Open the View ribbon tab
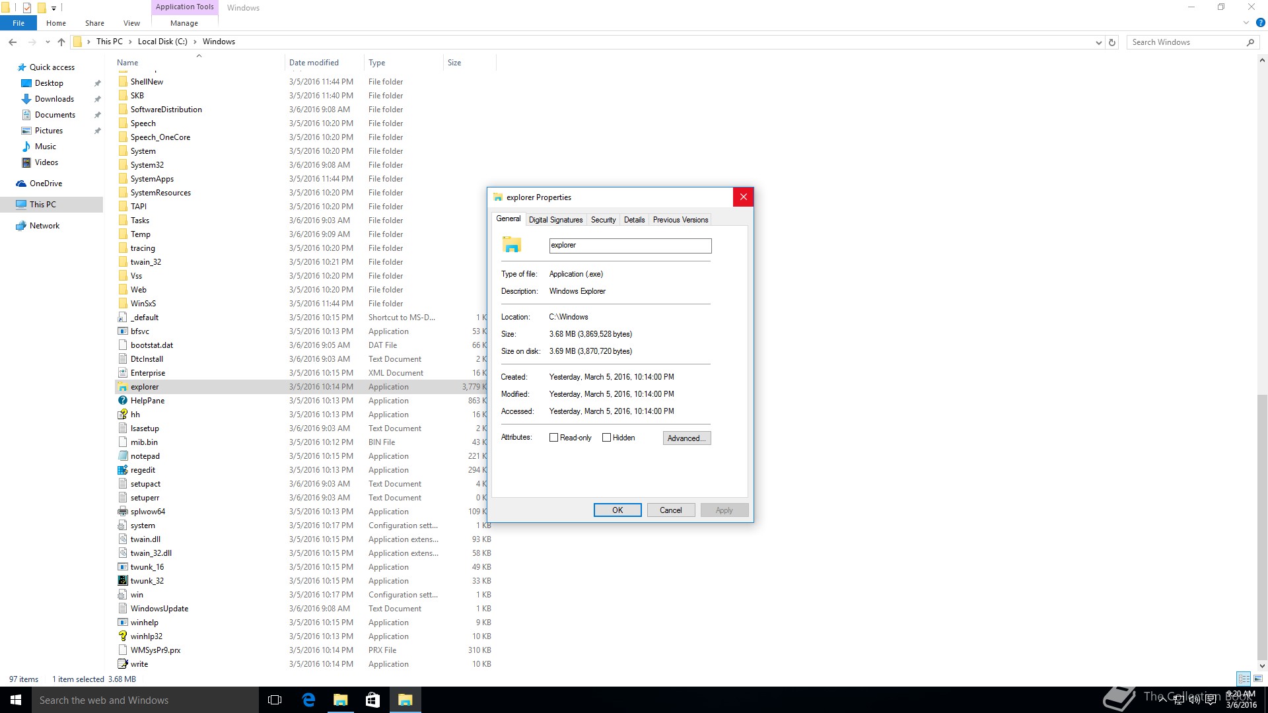Viewport: 1268px width, 713px height. tap(131, 23)
